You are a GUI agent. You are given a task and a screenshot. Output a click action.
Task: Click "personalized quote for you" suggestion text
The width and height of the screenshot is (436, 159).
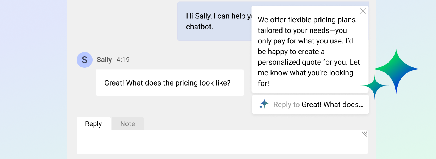point(302,62)
